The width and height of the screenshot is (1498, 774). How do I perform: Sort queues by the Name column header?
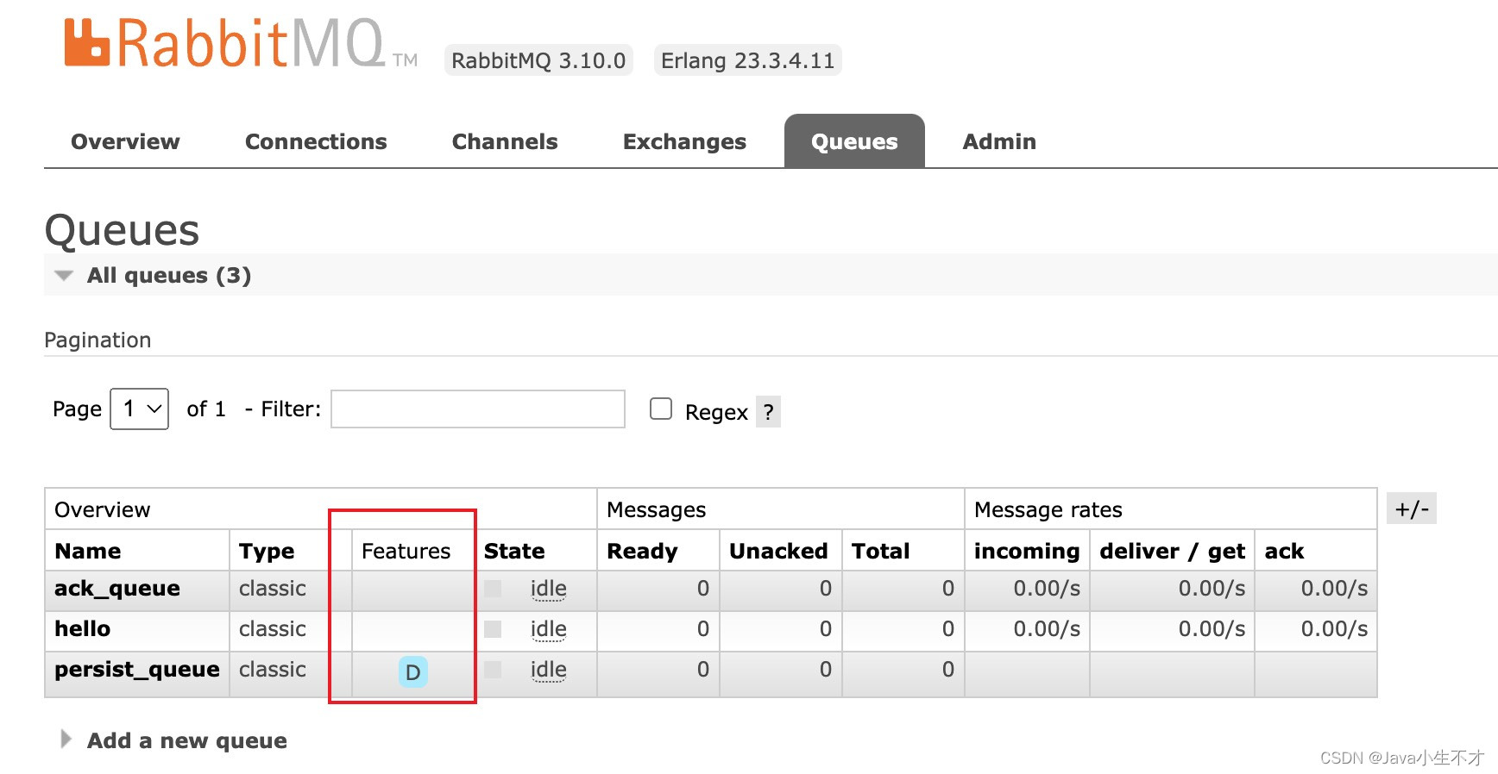pos(88,551)
